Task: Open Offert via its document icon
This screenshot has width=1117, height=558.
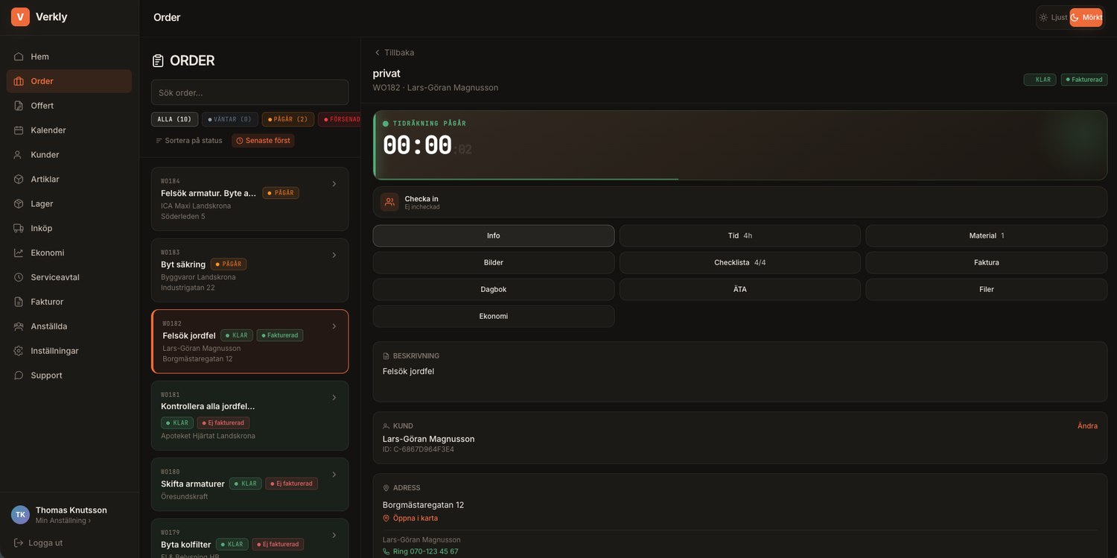Action: 19,106
